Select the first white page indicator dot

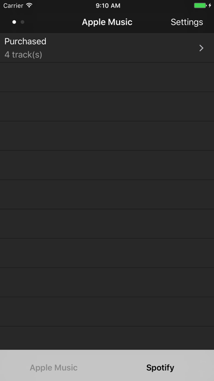(x=14, y=22)
